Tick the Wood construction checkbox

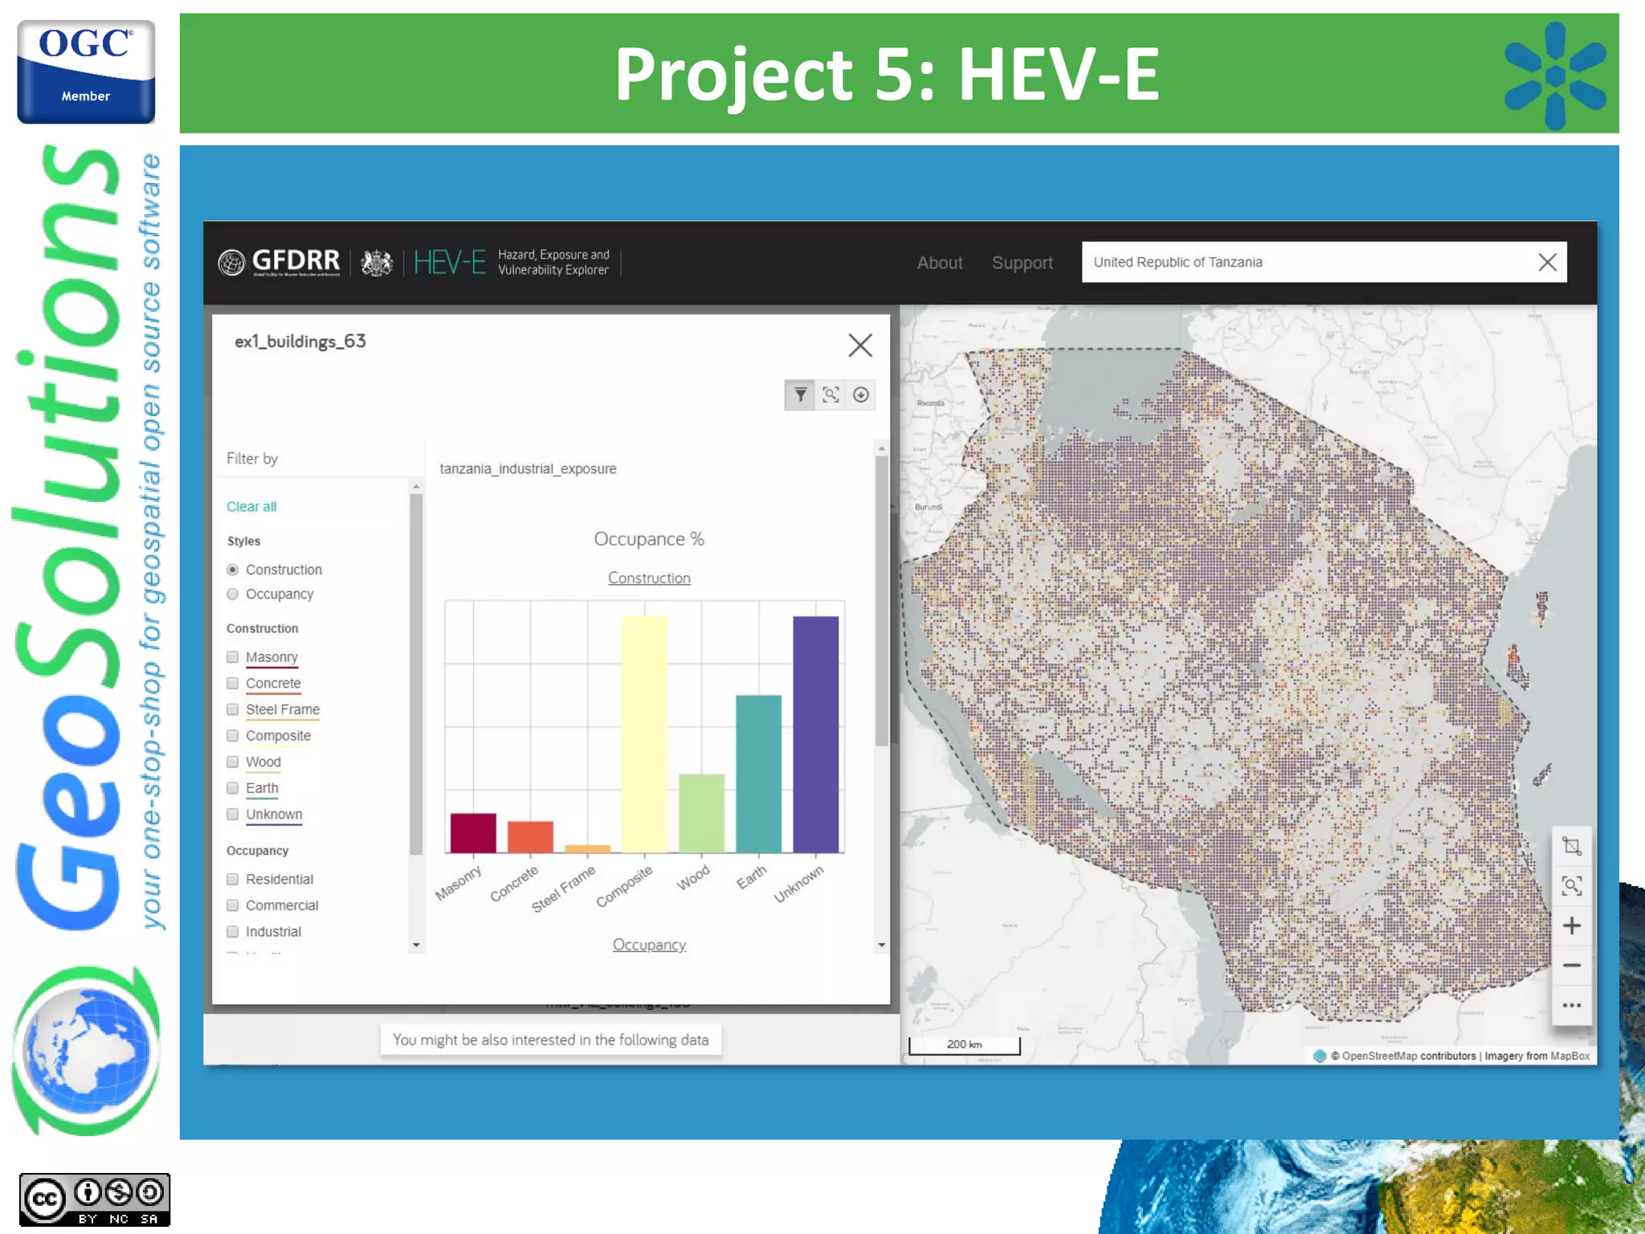click(233, 762)
